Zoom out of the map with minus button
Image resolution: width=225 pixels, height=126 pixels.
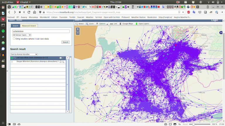78,33
